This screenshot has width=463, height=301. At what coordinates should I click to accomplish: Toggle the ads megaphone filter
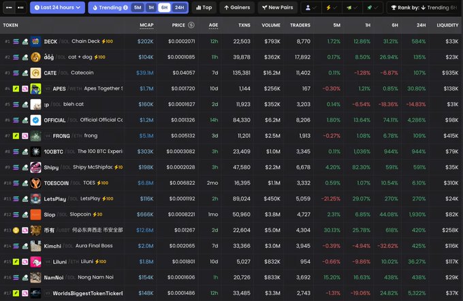click(x=352, y=8)
